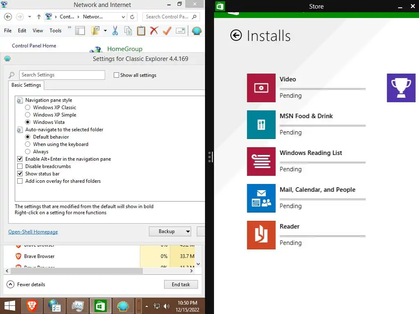Select When using the keyboard option
This screenshot has width=419, height=314.
[x=27, y=144]
